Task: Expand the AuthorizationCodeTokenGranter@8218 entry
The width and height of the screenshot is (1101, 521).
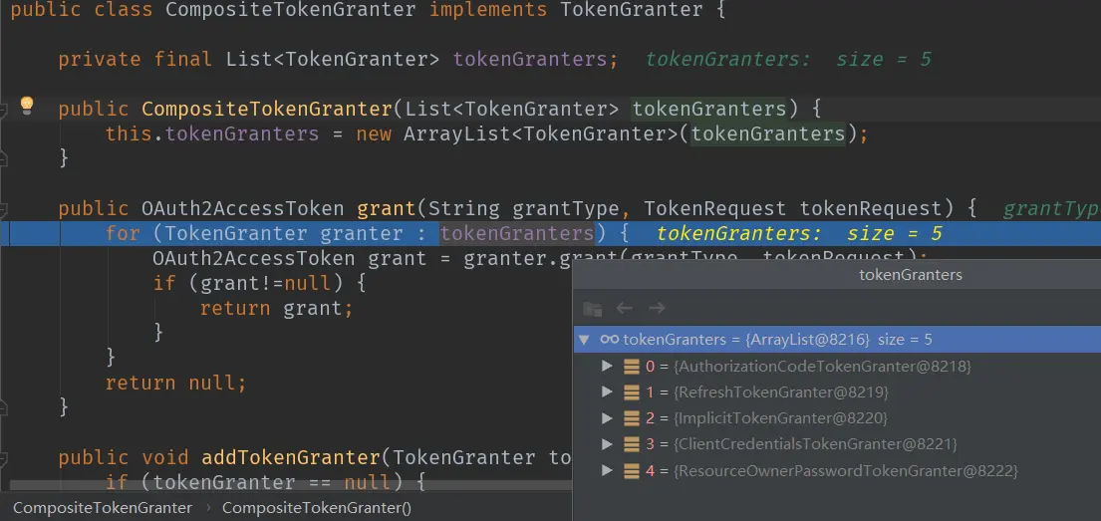Action: point(608,366)
